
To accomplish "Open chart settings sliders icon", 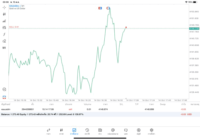I will point(4,28).
